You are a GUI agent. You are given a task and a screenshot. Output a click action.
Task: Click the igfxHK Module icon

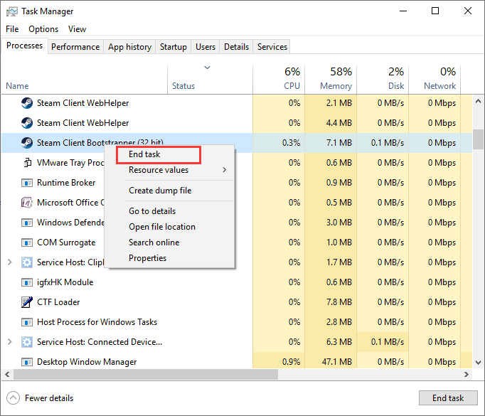point(27,282)
